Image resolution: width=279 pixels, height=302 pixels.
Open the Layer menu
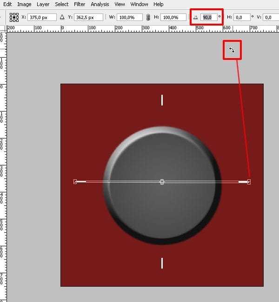[43, 4]
